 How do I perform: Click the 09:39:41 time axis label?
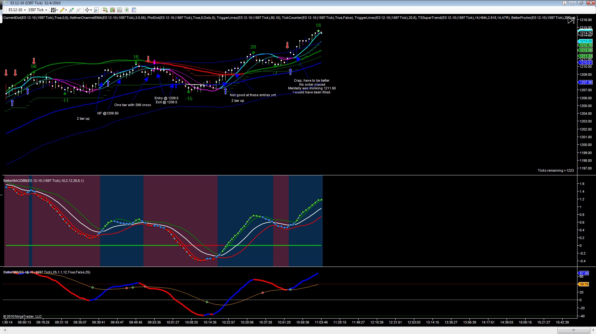coord(99,322)
